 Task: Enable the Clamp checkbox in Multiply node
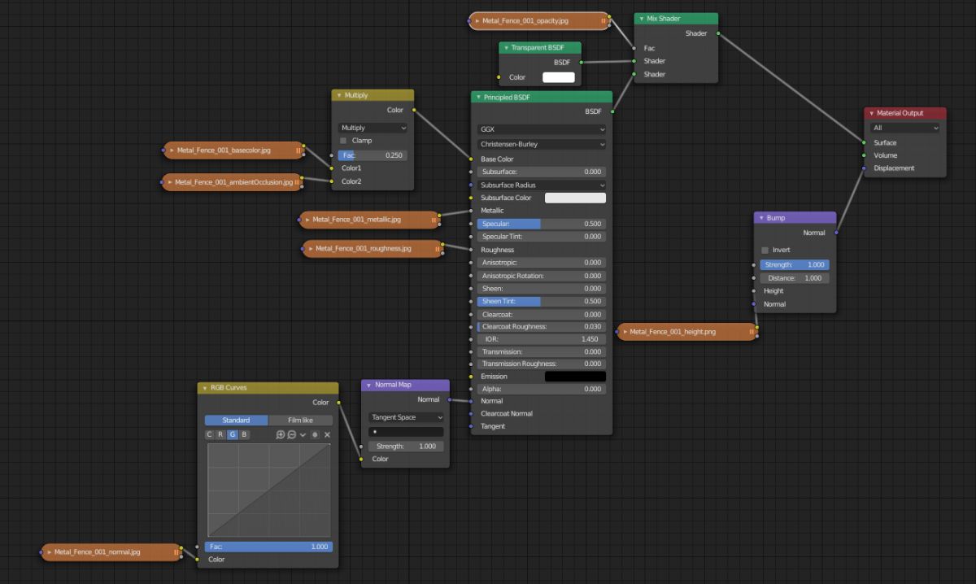pos(343,141)
